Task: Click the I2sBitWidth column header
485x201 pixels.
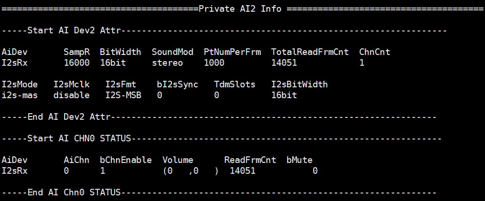Action: tap(299, 85)
